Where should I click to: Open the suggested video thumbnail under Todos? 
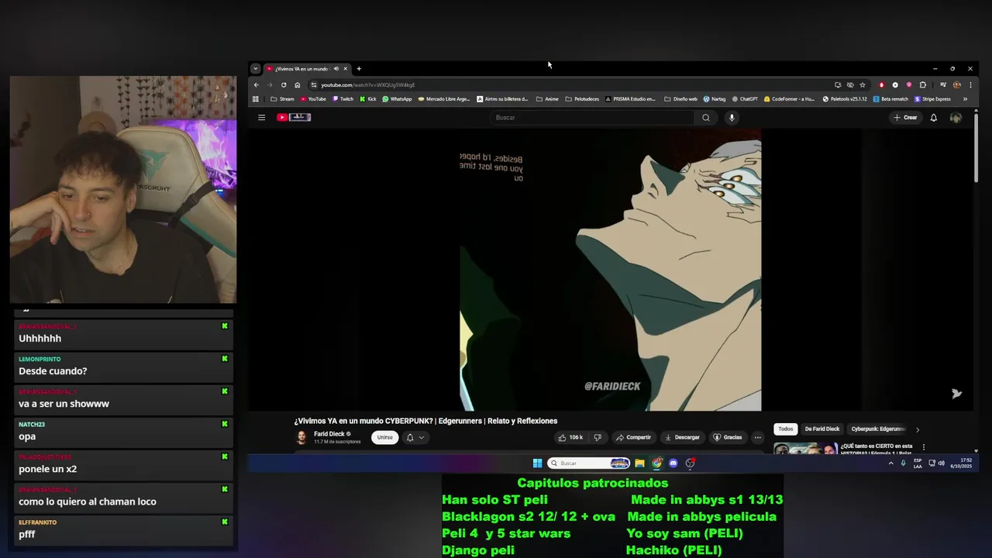pos(806,448)
